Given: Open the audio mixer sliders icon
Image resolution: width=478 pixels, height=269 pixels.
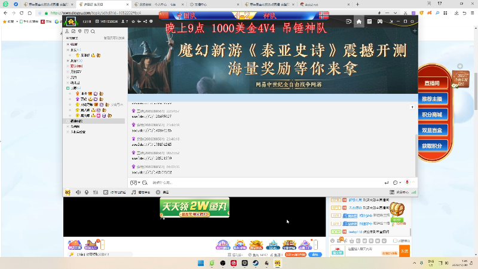Looking at the screenshot, I should 96,192.
